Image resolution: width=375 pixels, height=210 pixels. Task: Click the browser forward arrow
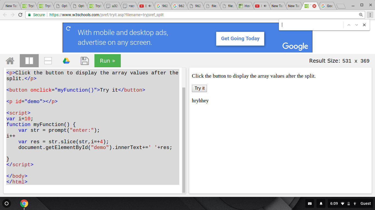pos(13,15)
